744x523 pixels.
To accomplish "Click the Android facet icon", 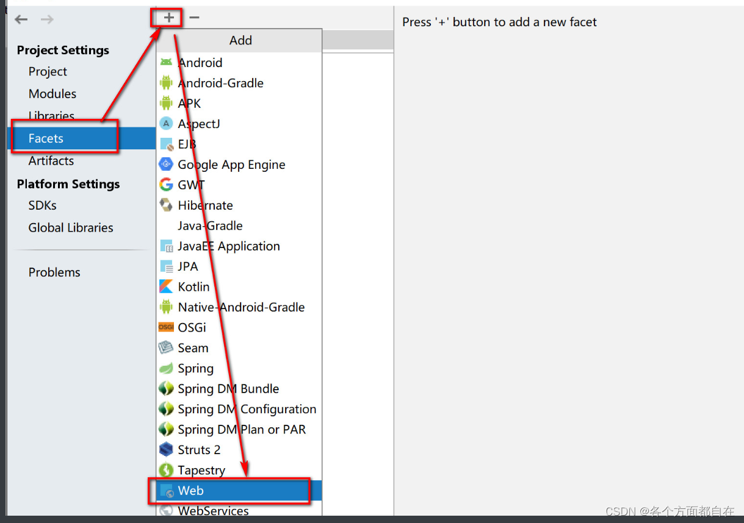I will pos(166,62).
